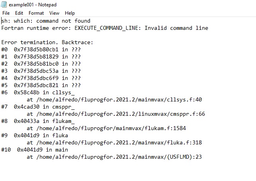Click the Notepad icon in title bar

pyautogui.click(x=4, y=4)
